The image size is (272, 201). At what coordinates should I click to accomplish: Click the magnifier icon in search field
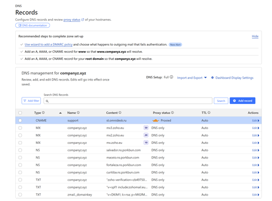click(47, 101)
